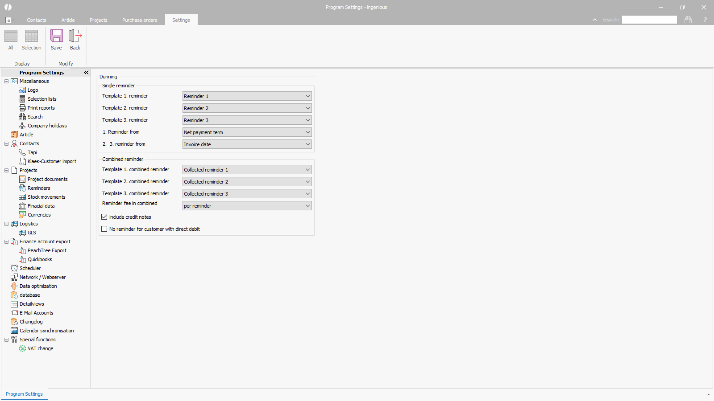
Task: Click inside the Search input field
Action: click(649, 20)
